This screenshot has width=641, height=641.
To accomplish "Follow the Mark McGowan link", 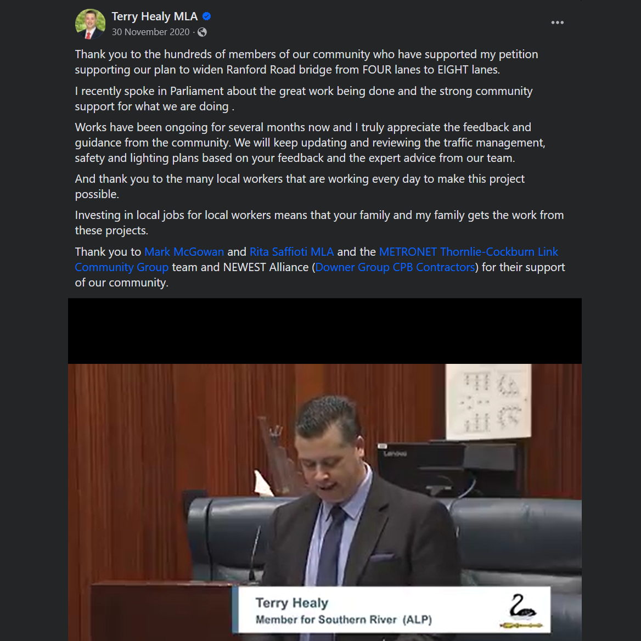I will [x=184, y=252].
